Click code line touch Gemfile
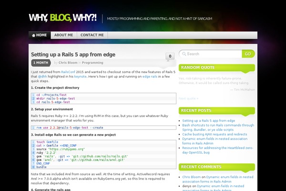The width and height of the screenshot is (286, 191). [x=47, y=142]
